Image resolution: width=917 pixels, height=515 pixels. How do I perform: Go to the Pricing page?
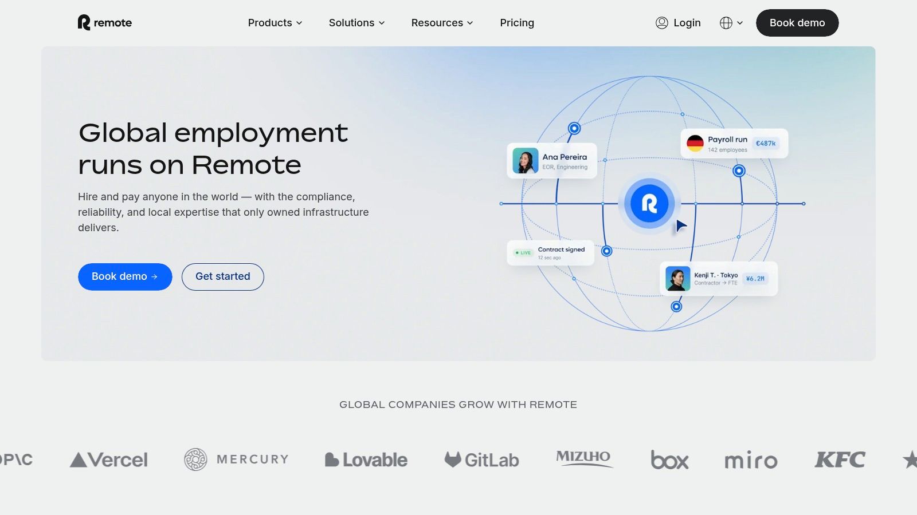tap(517, 23)
